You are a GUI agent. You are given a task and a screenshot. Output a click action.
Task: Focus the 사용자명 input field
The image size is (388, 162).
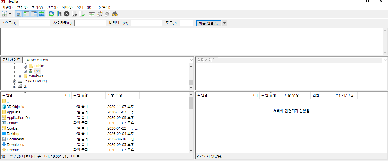pyautogui.click(x=90, y=23)
